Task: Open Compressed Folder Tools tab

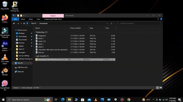Action: [53, 19]
